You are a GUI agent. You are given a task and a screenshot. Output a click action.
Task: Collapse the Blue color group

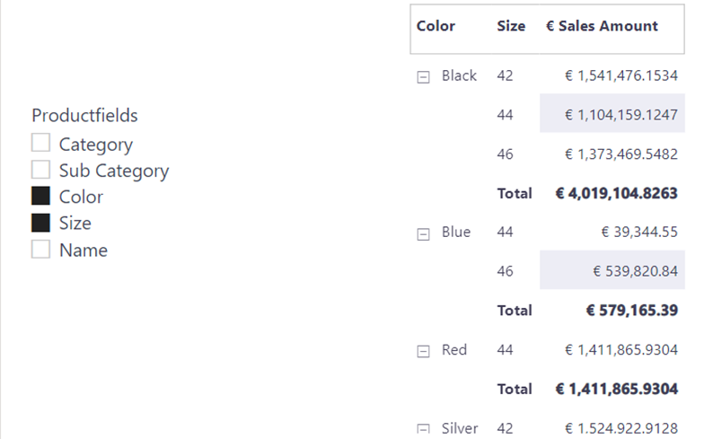(423, 233)
